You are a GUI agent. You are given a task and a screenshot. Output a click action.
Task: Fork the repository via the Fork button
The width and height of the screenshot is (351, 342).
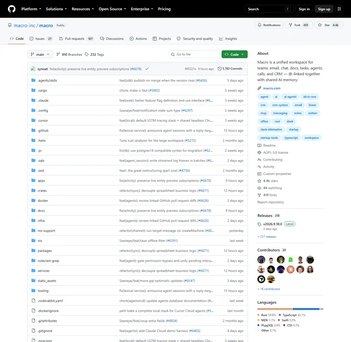pyautogui.click(x=299, y=25)
